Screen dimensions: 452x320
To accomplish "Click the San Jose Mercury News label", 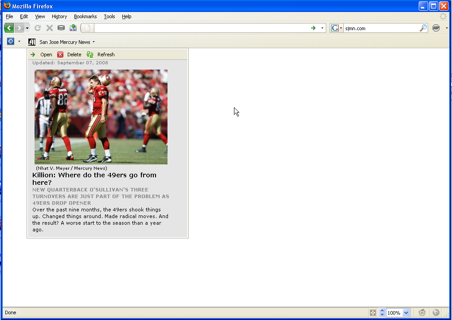I will click(x=65, y=42).
